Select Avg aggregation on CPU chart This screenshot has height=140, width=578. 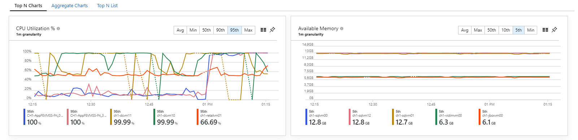tap(180, 30)
